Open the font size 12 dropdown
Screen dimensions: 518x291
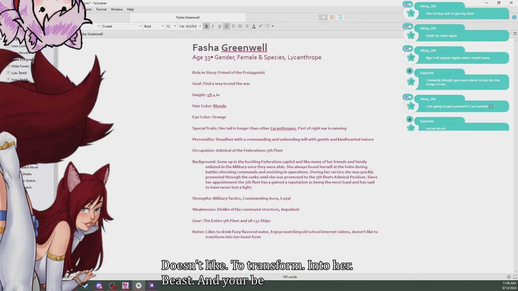(x=171, y=26)
